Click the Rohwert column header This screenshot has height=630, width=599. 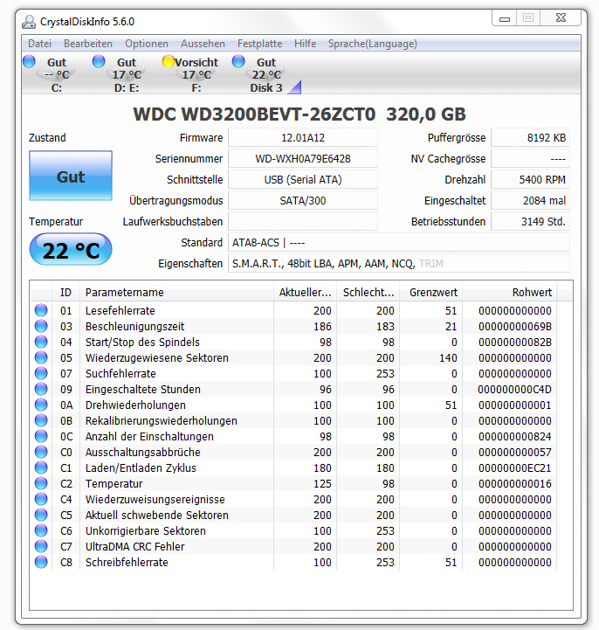click(x=509, y=292)
